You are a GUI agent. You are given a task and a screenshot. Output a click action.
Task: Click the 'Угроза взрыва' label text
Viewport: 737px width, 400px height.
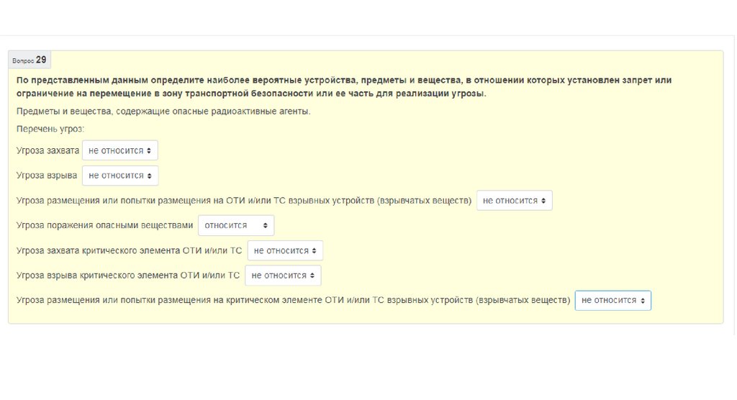(x=47, y=176)
